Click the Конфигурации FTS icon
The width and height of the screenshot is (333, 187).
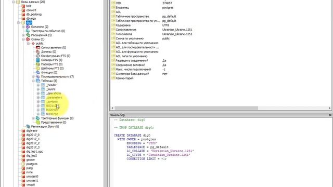pyautogui.click(x=38, y=56)
